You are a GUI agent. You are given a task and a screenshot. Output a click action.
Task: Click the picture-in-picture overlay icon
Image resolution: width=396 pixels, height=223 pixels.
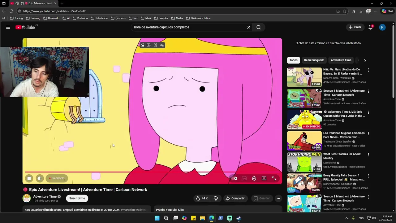pos(142,45)
